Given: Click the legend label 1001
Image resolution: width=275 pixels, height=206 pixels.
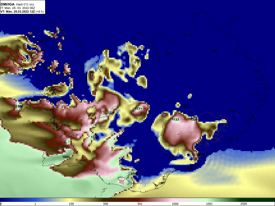Looking at the screenshot, I should (209, 204).
